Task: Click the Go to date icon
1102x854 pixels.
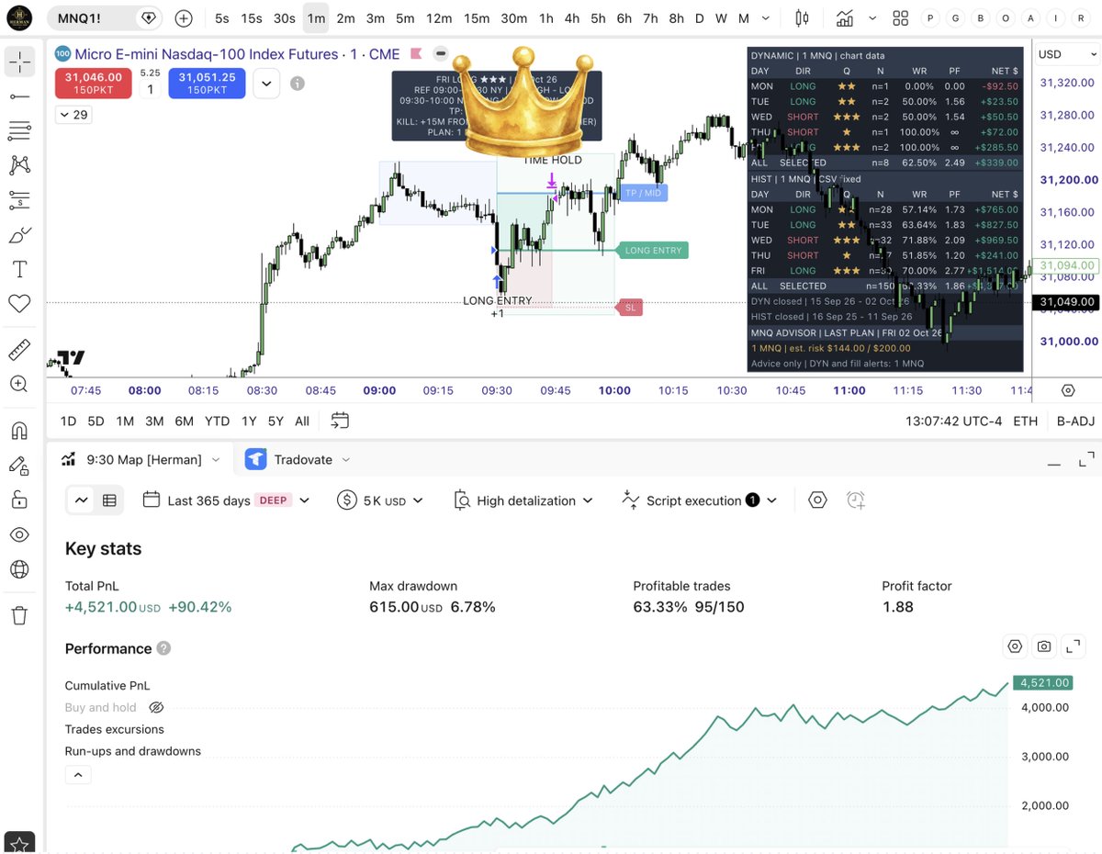Action: click(x=340, y=421)
